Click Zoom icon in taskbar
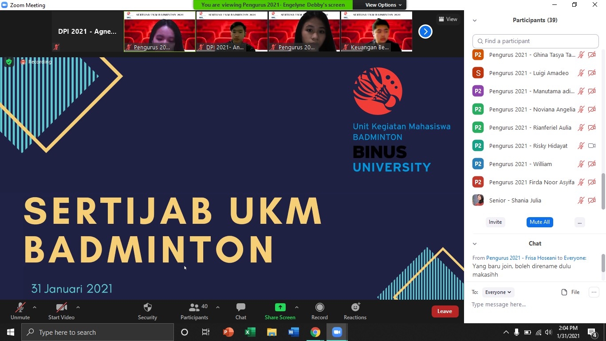 [337, 332]
